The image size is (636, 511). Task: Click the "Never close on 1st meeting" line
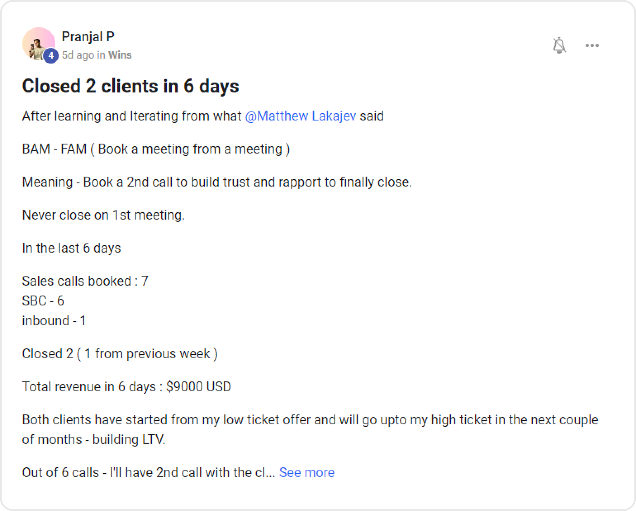point(103,215)
